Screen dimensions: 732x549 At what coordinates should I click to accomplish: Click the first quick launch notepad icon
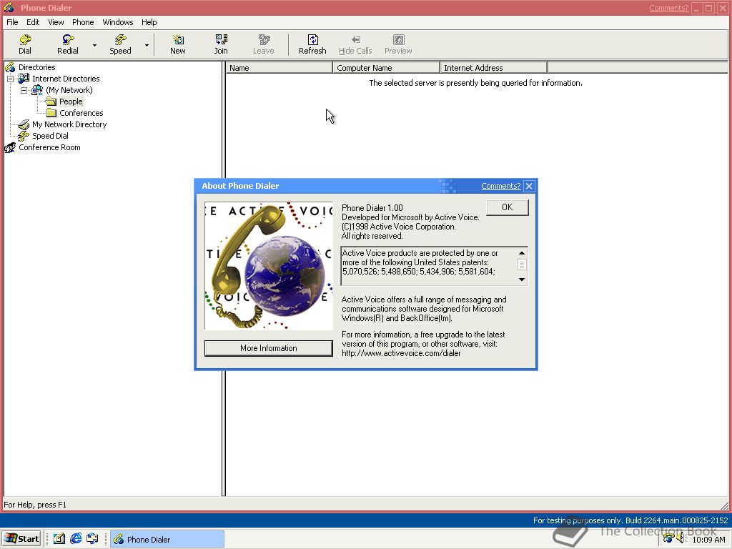pos(59,539)
